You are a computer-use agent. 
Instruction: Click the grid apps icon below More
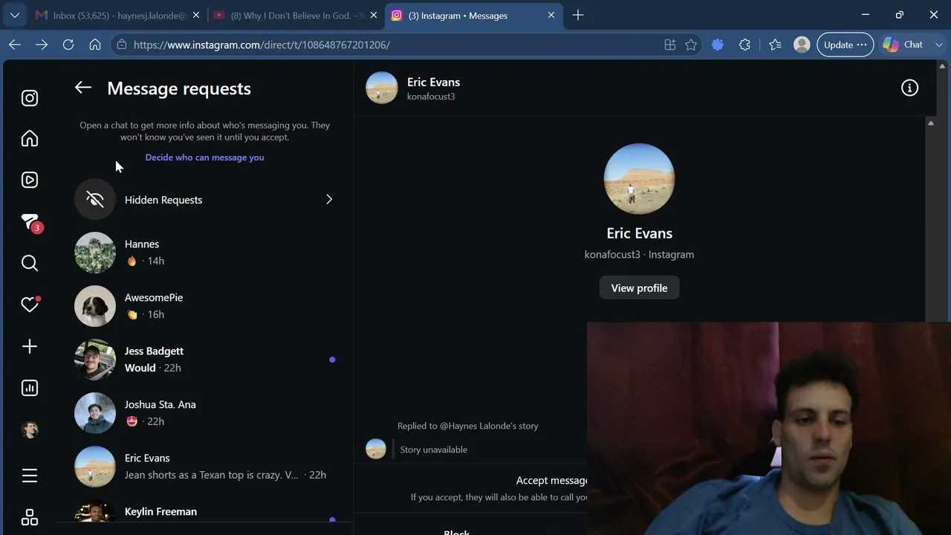click(30, 517)
